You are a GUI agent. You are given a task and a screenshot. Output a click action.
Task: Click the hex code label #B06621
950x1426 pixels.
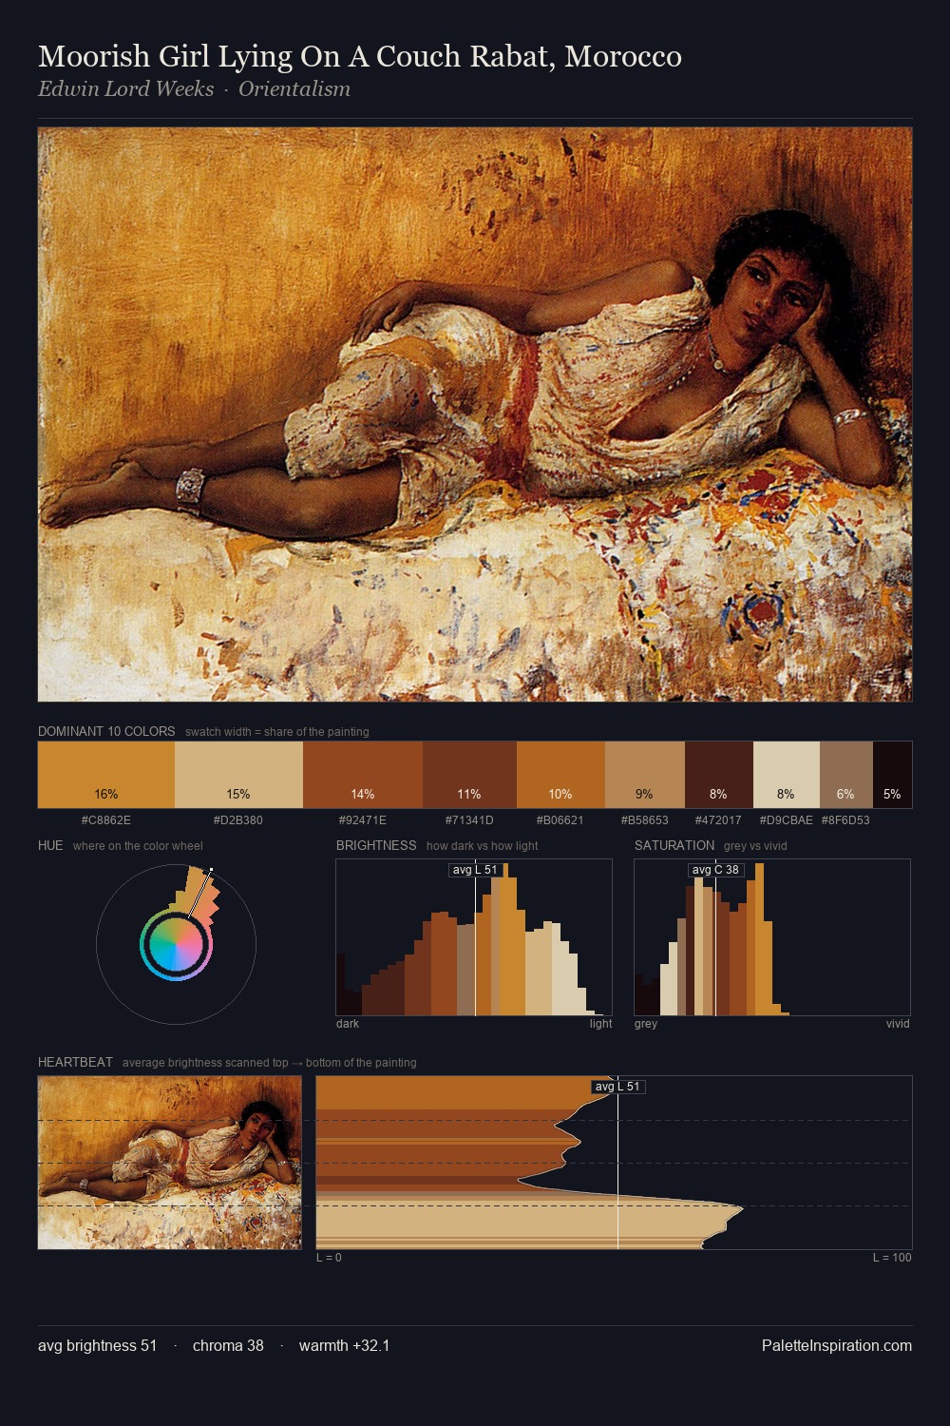(x=560, y=819)
